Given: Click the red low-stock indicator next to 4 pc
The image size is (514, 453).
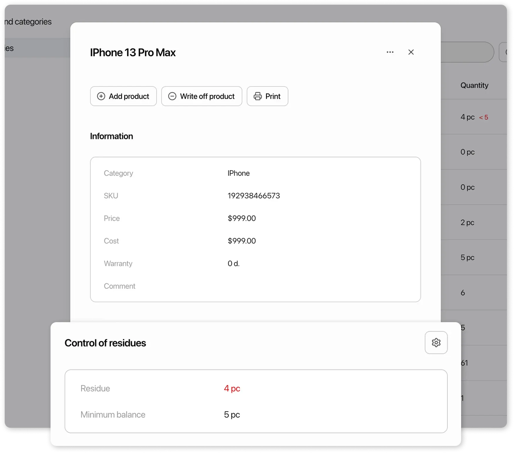Looking at the screenshot, I should click(483, 117).
